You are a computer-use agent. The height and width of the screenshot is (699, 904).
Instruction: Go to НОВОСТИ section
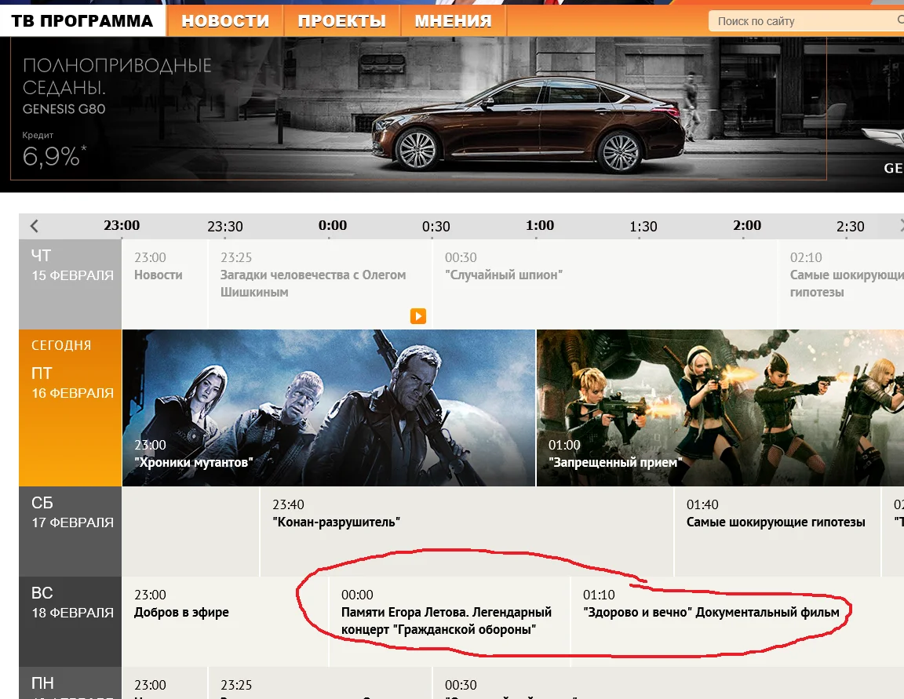tap(225, 20)
